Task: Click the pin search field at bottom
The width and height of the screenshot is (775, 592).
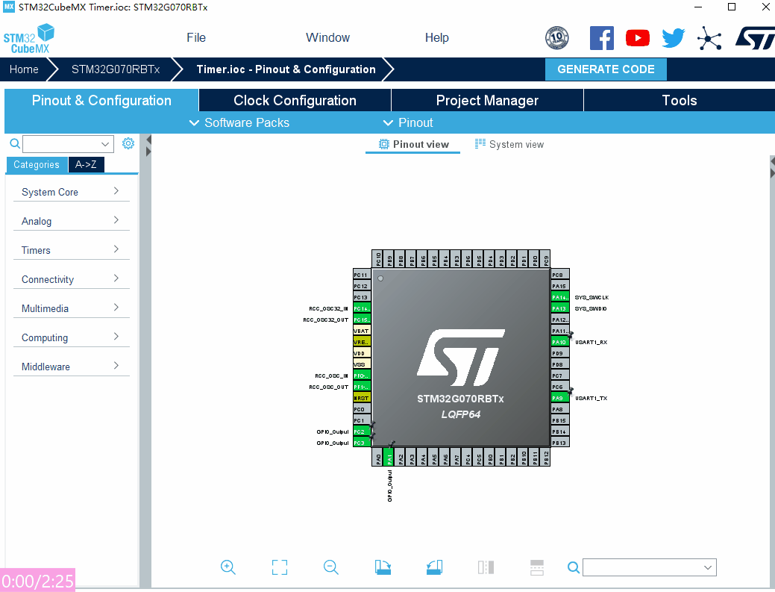Action: click(x=649, y=567)
